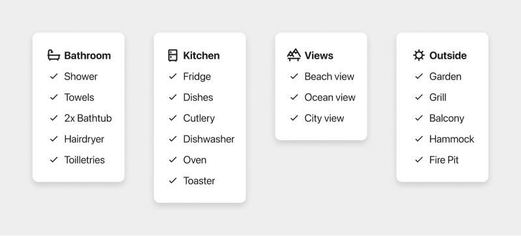The image size is (521, 236).
Task: Click the checkmark next to Ocean view
Action: click(x=294, y=97)
